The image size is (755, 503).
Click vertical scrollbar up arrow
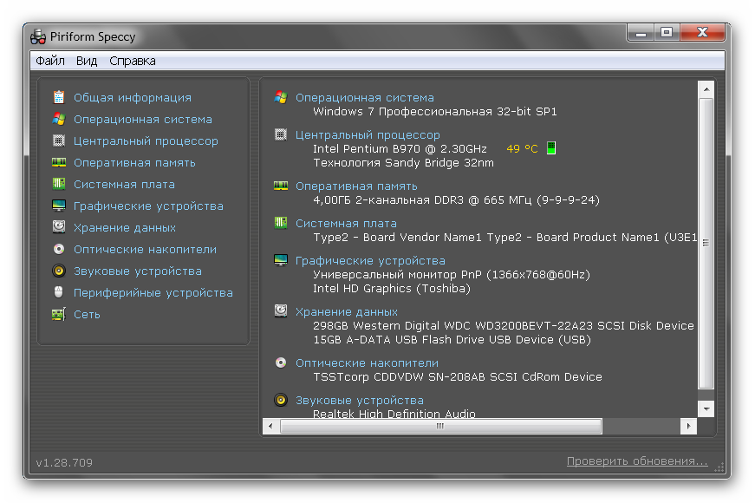(x=706, y=89)
